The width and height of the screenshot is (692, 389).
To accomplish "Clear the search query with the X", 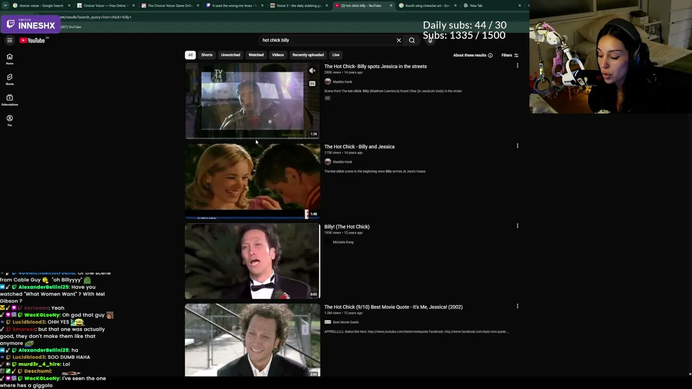I will click(399, 40).
